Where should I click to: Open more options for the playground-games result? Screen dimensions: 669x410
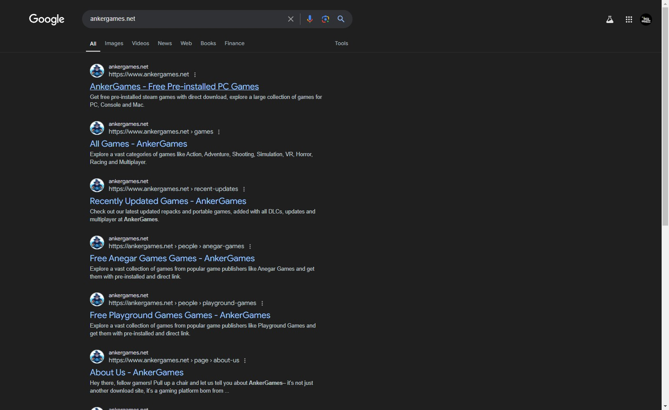tap(262, 303)
